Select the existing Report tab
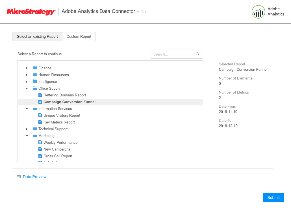291x210 pixels. [37, 37]
